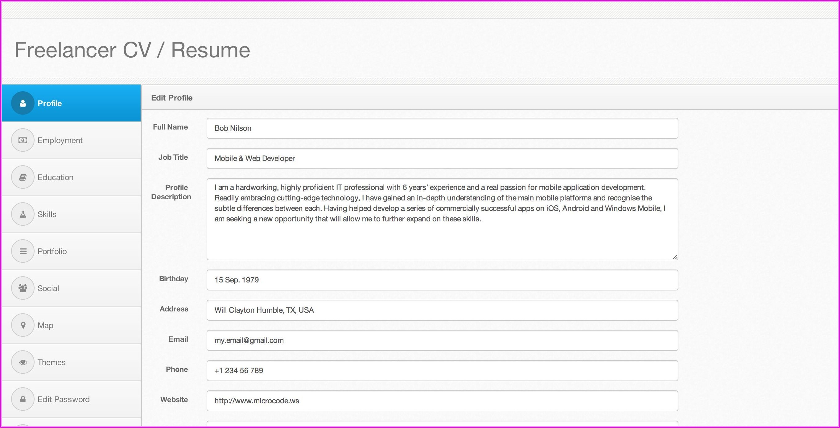The height and width of the screenshot is (428, 840).
Task: Click the Website URL field
Action: (442, 401)
